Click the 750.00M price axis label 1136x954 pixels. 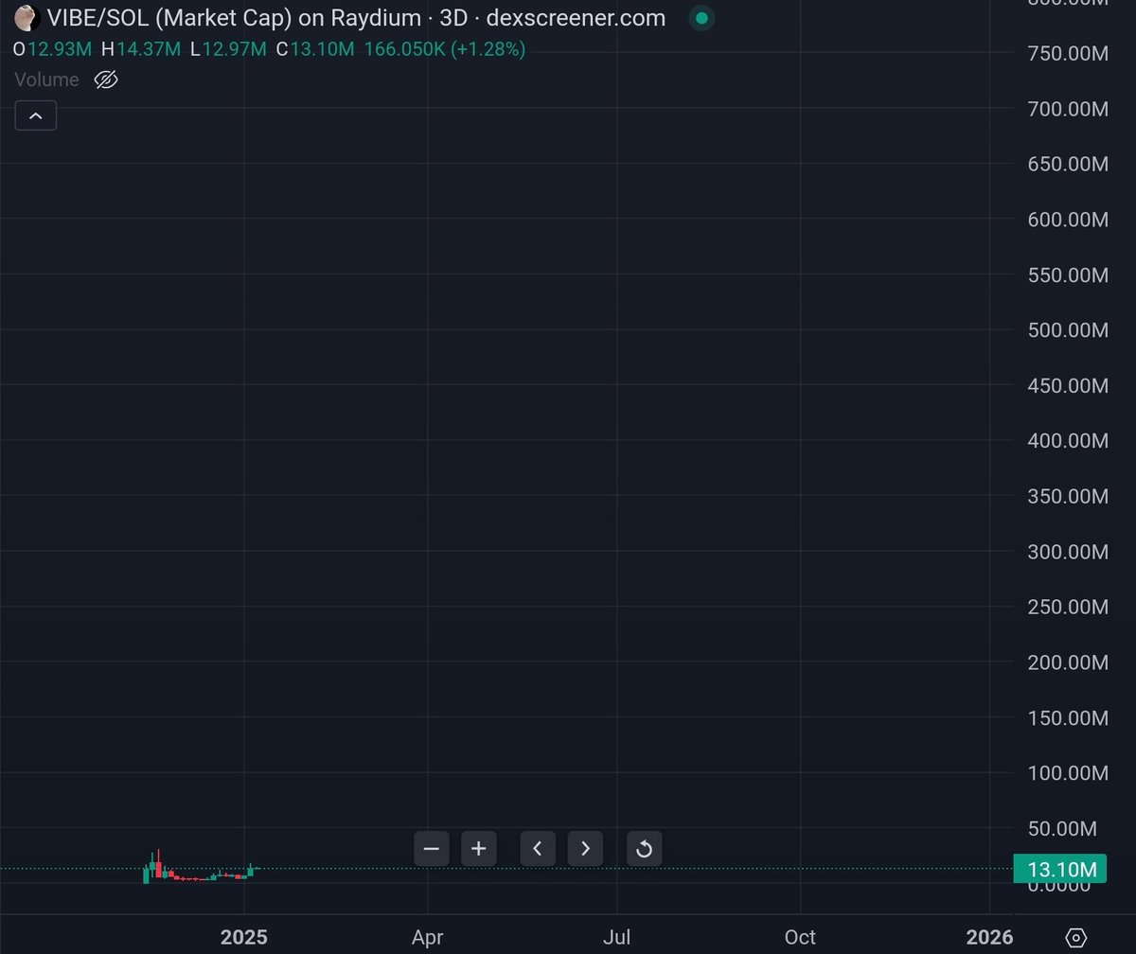pyautogui.click(x=1068, y=54)
